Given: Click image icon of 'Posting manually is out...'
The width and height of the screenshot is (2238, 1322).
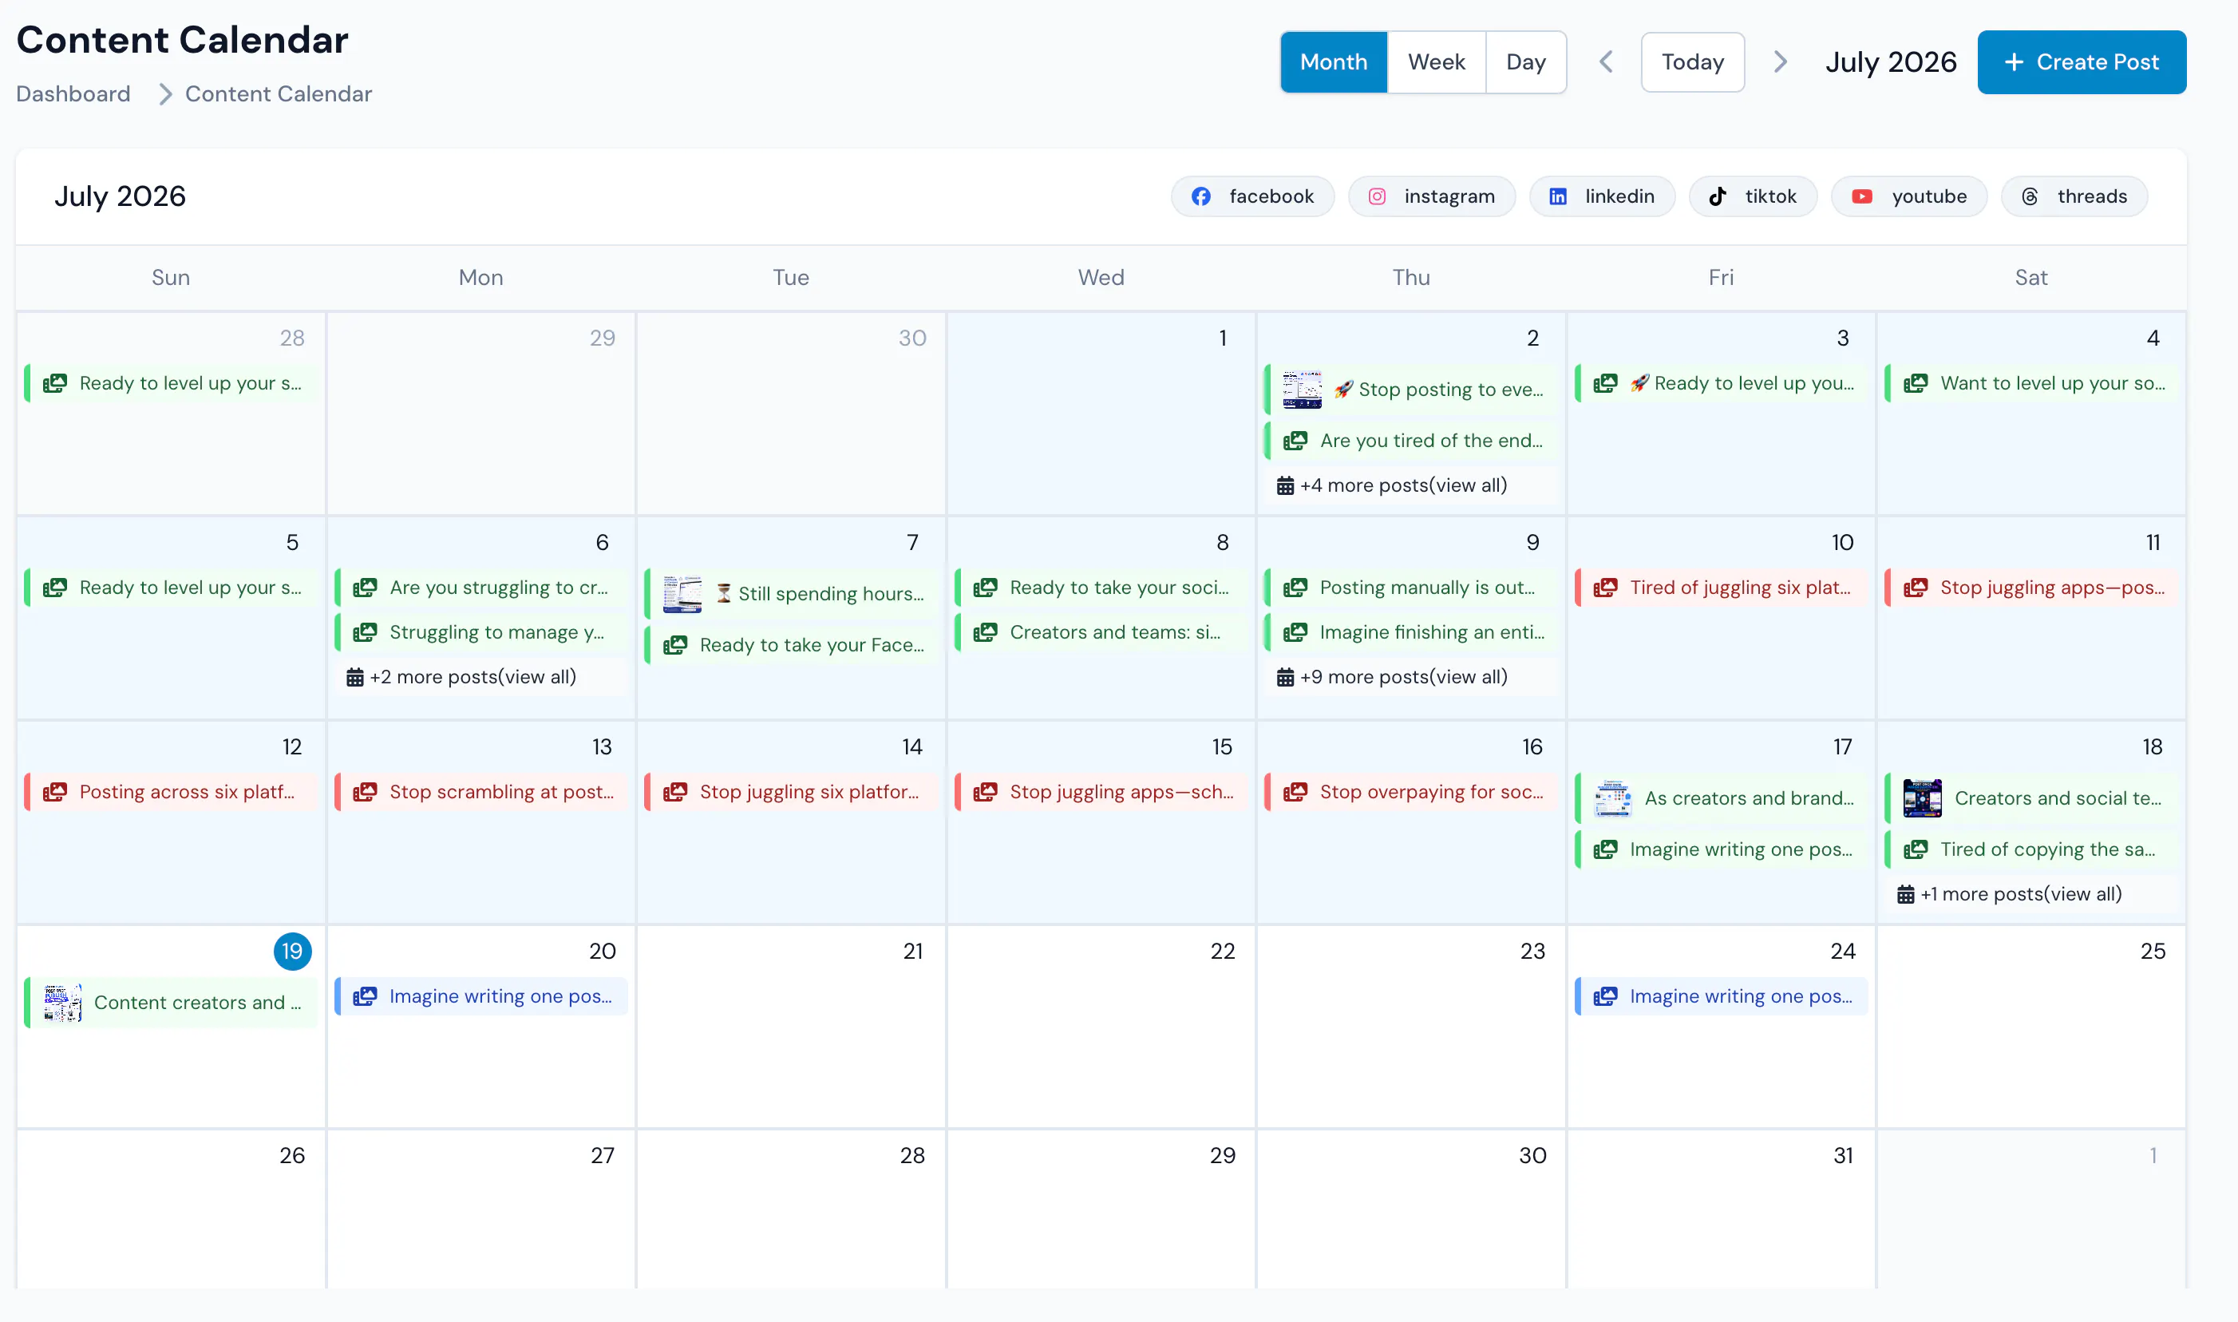Looking at the screenshot, I should tap(1295, 587).
